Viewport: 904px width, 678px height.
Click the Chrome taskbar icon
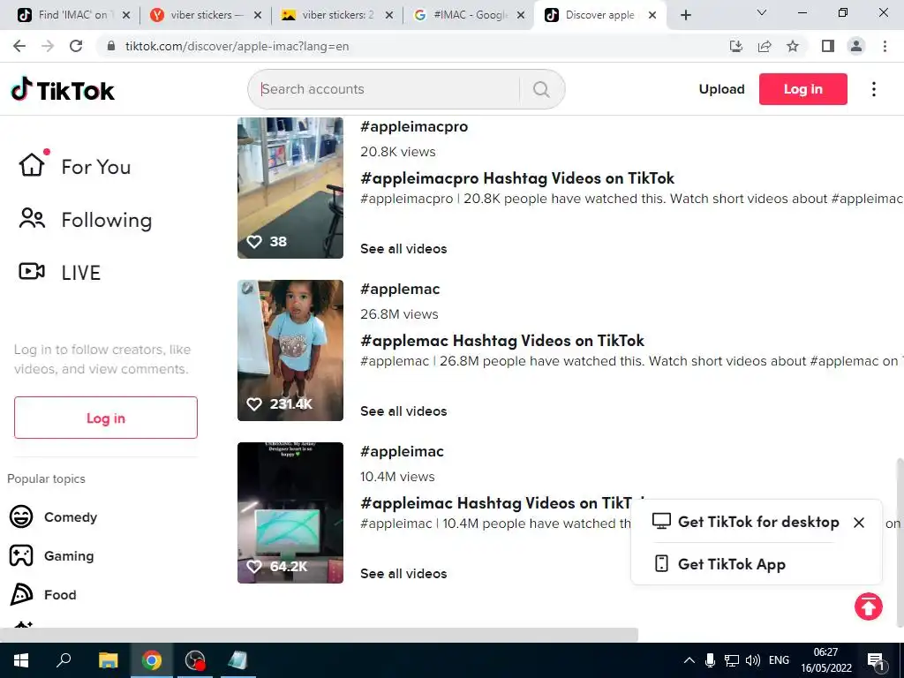tap(152, 660)
